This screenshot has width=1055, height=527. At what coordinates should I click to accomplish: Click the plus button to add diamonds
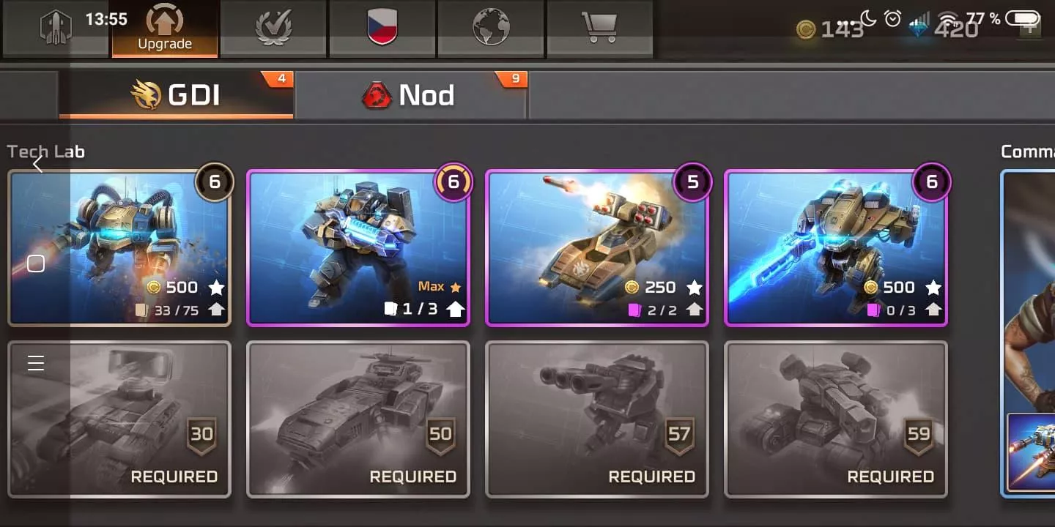(x=1030, y=29)
